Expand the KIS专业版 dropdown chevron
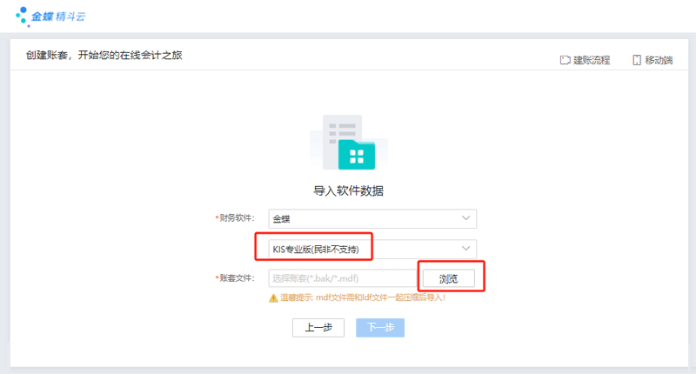The image size is (696, 374). (465, 249)
